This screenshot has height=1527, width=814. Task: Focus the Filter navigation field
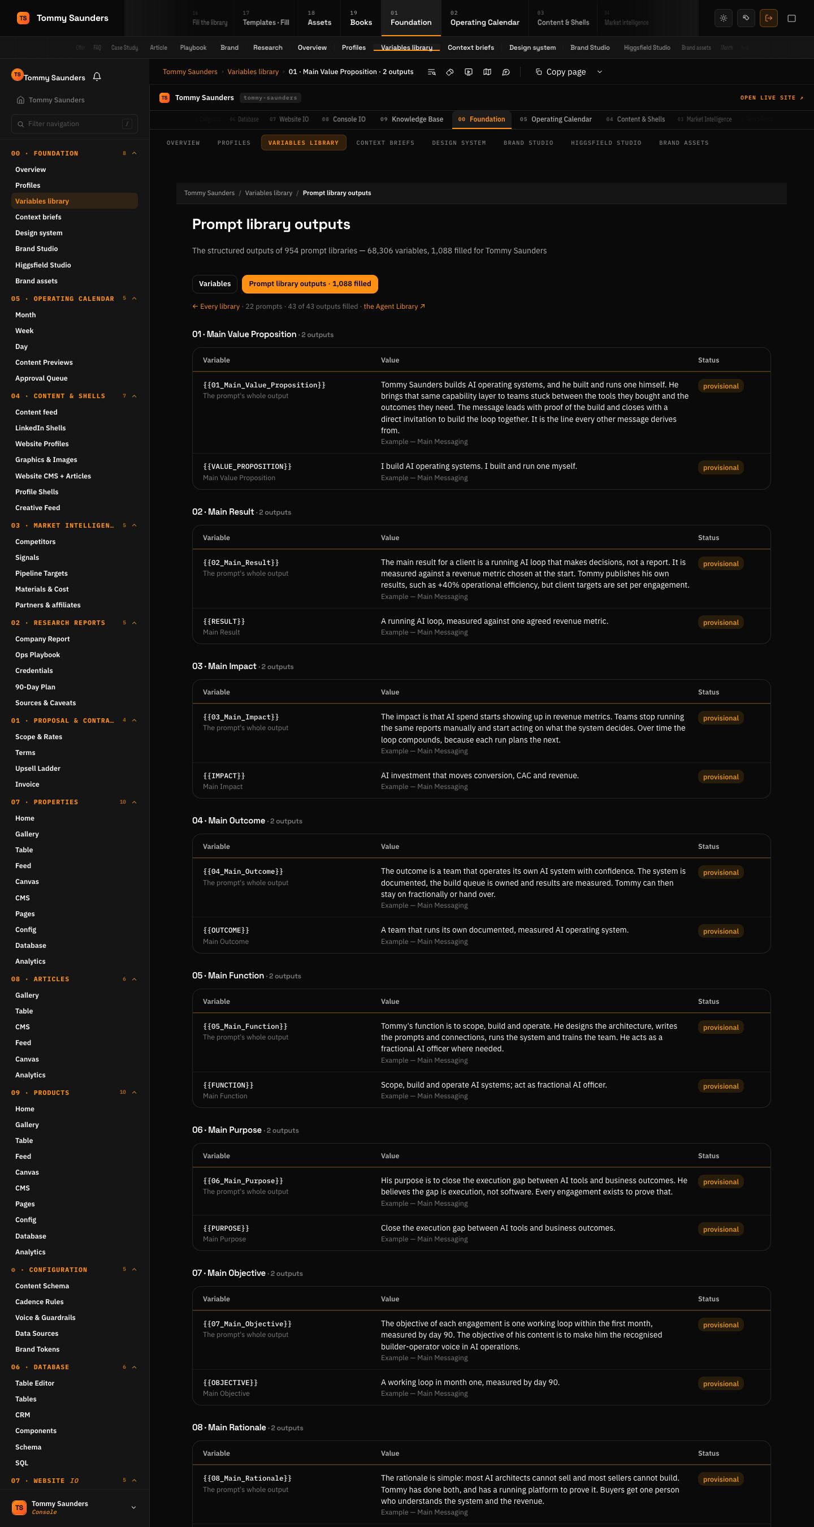pos(75,124)
